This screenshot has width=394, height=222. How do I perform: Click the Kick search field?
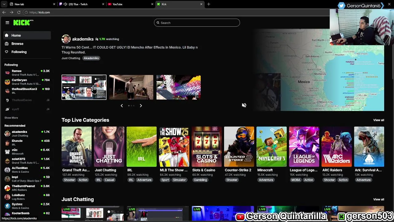click(197, 23)
